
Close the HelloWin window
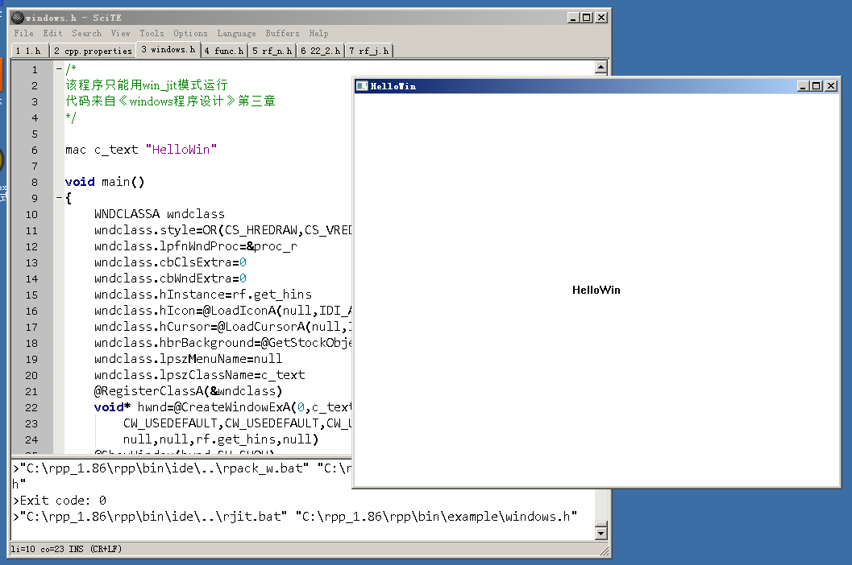click(x=831, y=86)
